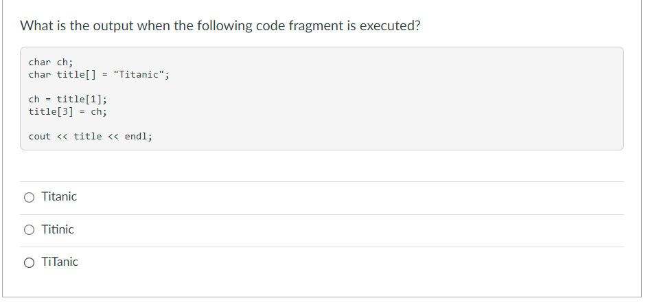Click the "Titanic" string literal in code
Screen dimensions: 646x307
pos(139,75)
